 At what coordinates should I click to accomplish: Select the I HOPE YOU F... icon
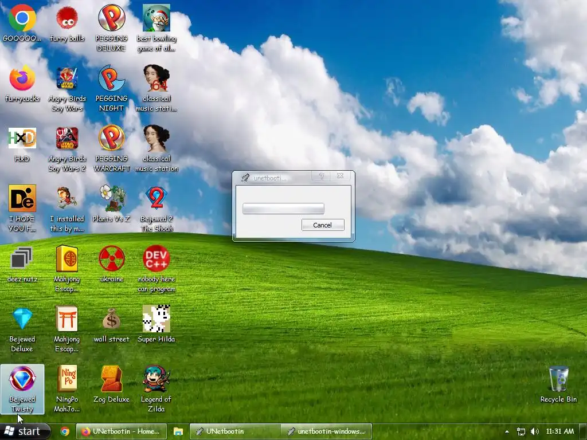coord(22,209)
